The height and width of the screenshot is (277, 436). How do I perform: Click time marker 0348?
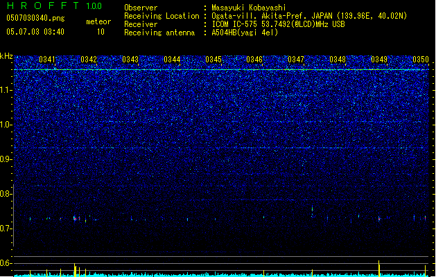(338, 60)
